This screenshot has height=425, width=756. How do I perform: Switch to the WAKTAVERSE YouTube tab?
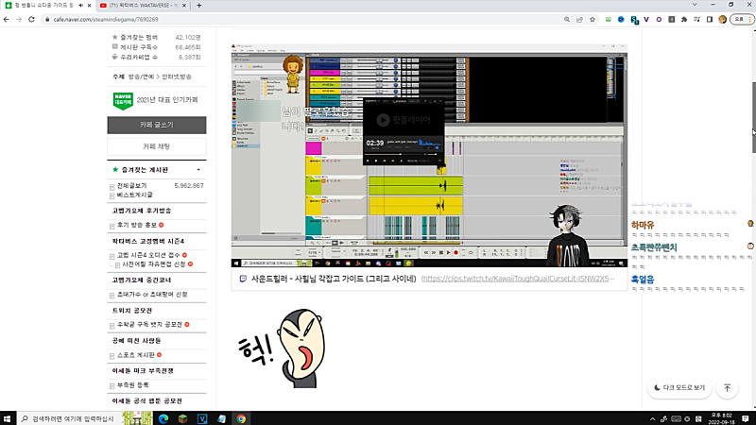(144, 6)
